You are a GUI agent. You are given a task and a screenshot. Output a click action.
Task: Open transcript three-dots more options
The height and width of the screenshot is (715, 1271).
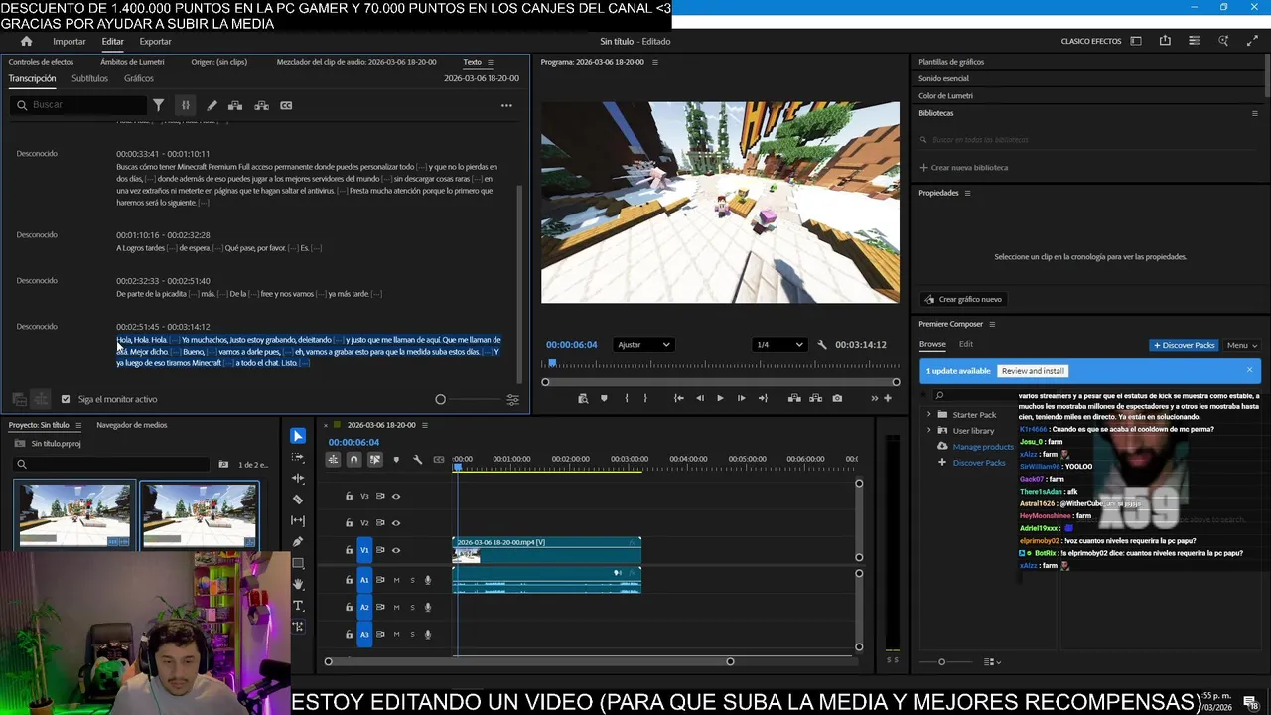506,105
